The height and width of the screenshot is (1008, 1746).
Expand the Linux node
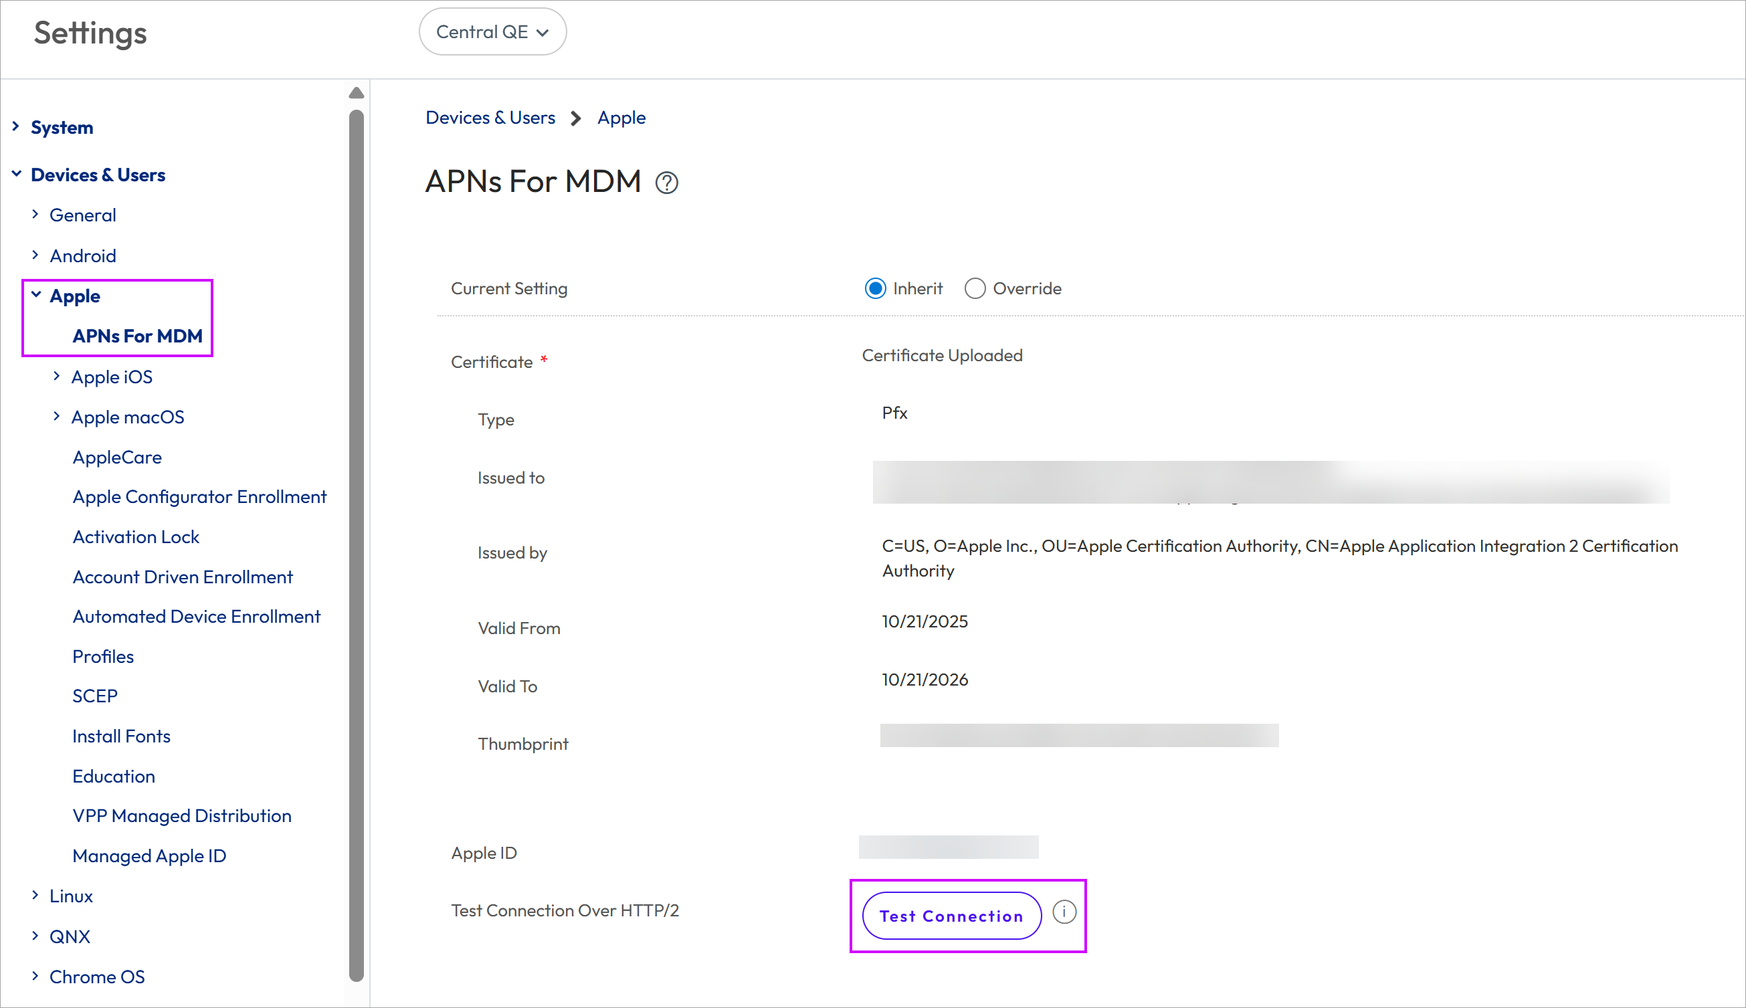[35, 895]
